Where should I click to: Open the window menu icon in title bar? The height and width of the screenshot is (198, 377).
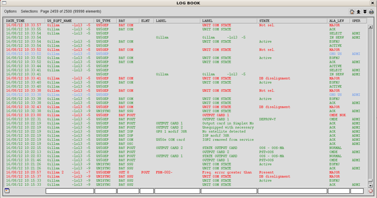(x=4, y=3)
